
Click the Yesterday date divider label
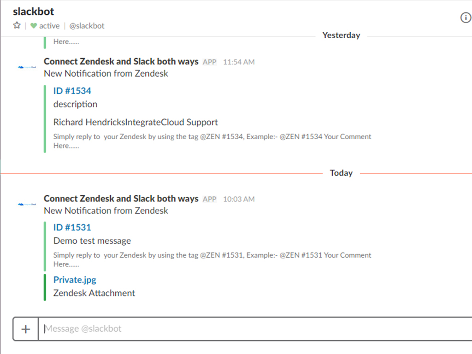point(341,35)
